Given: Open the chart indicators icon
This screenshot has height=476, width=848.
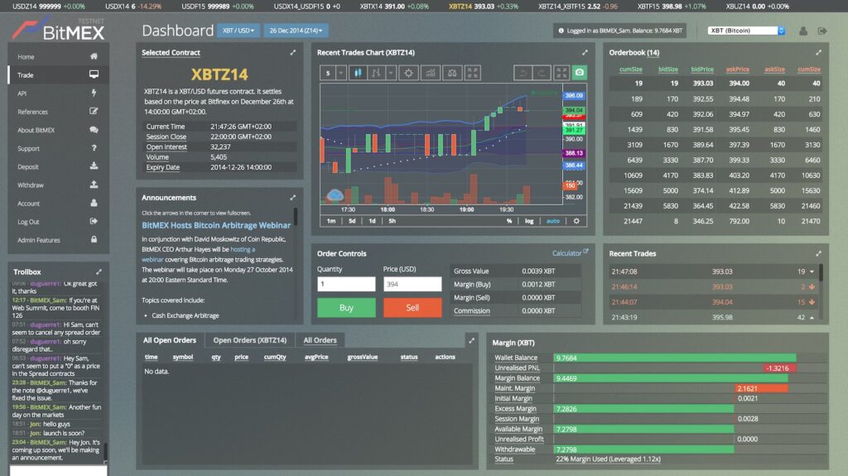Looking at the screenshot, I should point(431,73).
